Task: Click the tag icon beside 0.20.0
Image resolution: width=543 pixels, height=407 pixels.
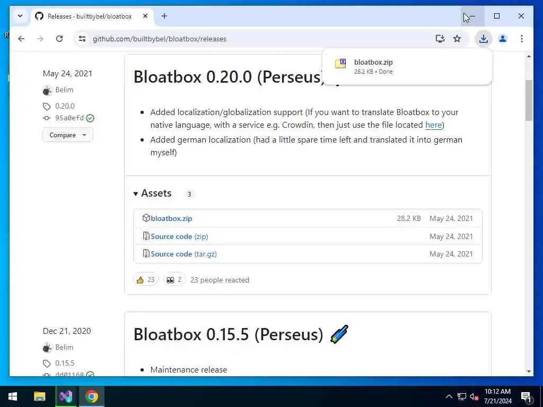Action: click(47, 106)
